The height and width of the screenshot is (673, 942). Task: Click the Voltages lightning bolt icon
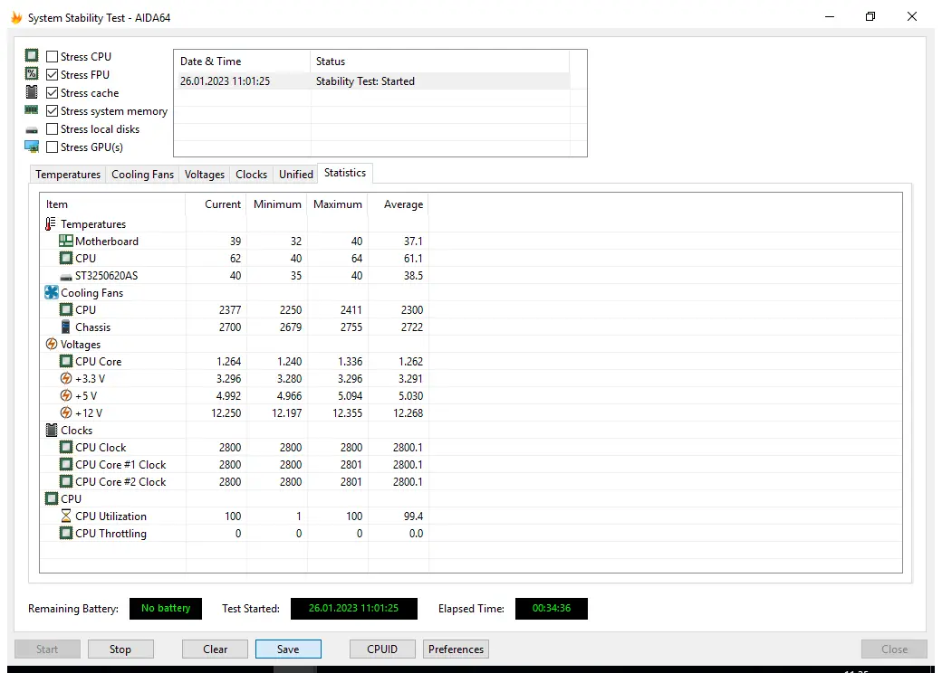[x=51, y=344]
